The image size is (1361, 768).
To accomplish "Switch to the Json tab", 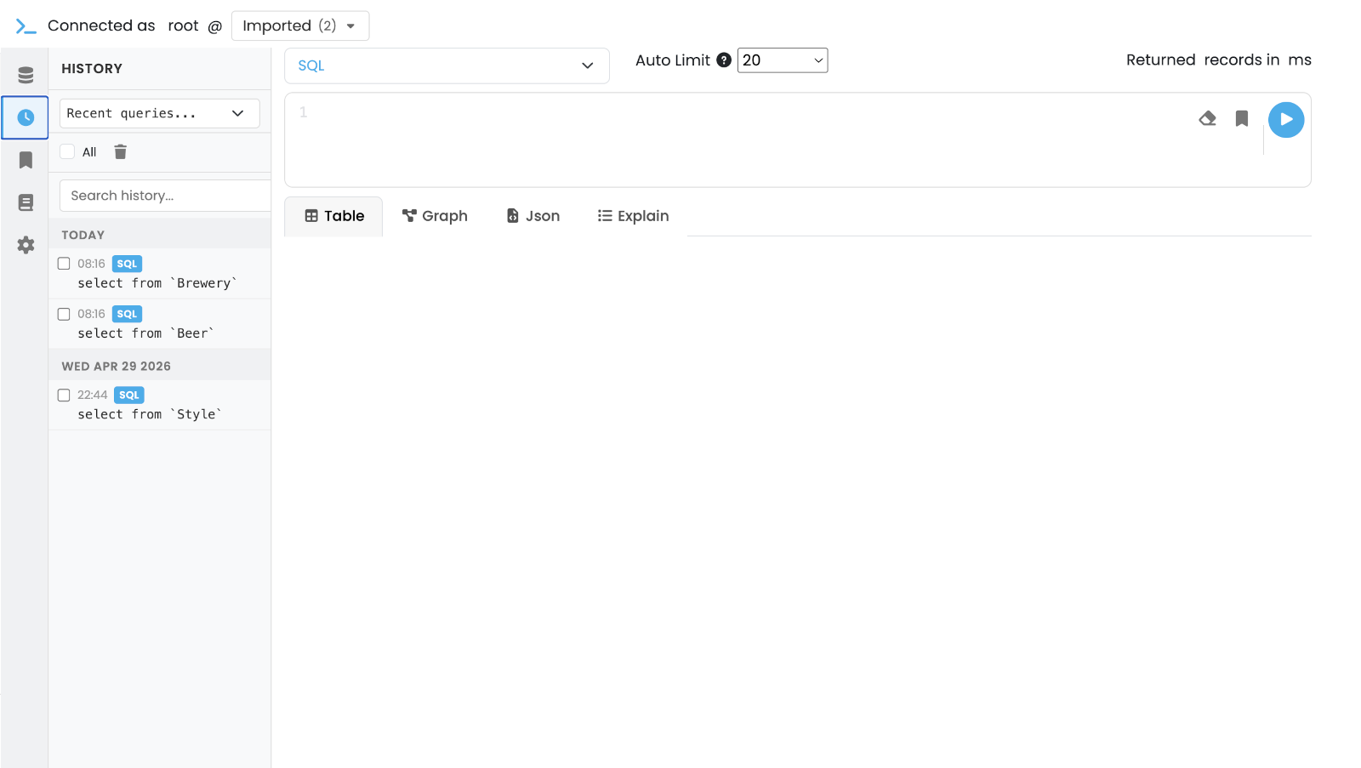I will point(533,216).
